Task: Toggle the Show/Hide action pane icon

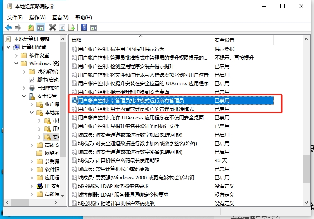Action: pos(94,28)
